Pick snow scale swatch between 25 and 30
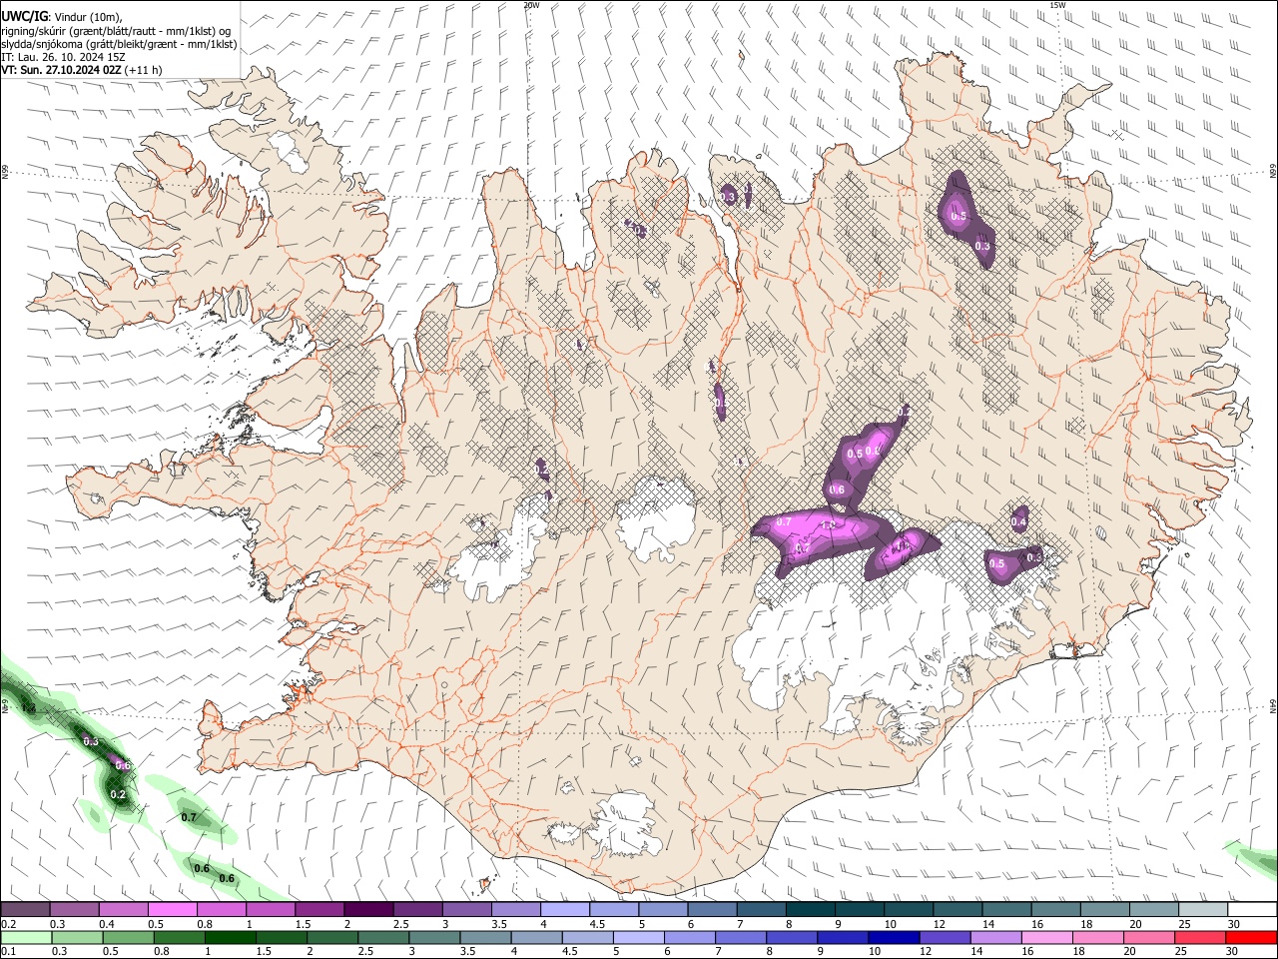The height and width of the screenshot is (959, 1278). click(1204, 909)
